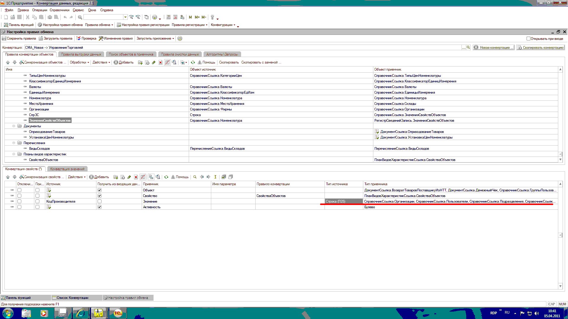Switch to 'Конвертация значений' tab
Screen dimensions: 568x319
[67, 169]
